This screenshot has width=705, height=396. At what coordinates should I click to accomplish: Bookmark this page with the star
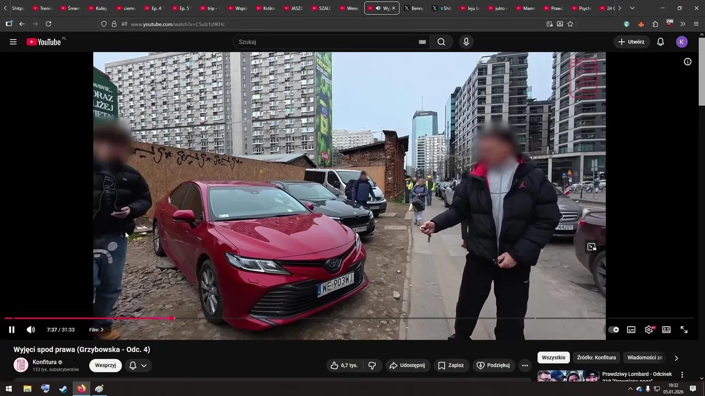(x=570, y=24)
